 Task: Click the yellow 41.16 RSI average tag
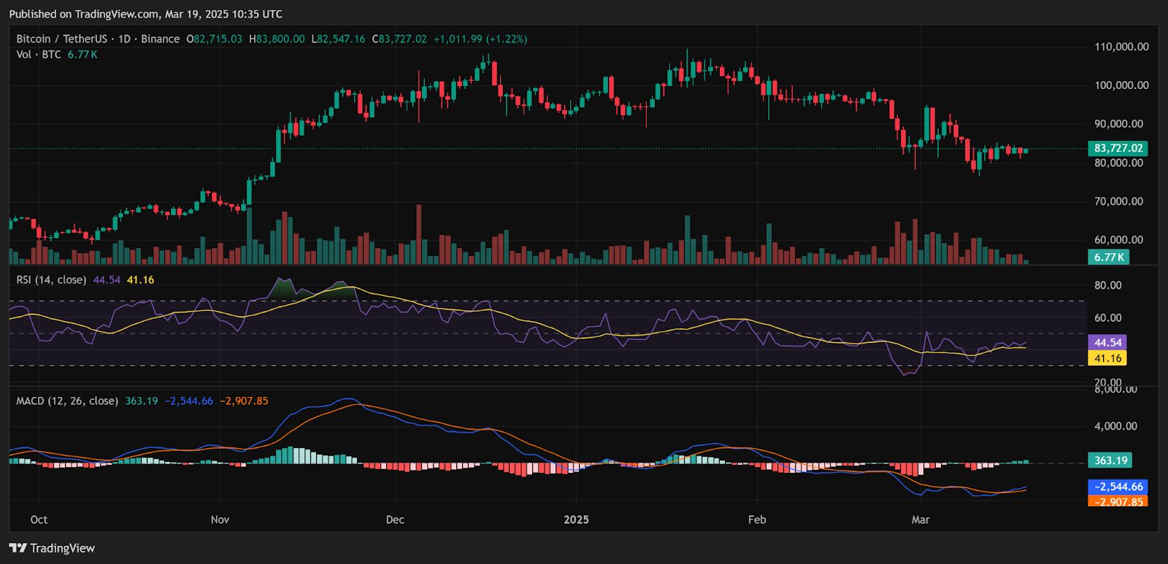[x=1107, y=358]
